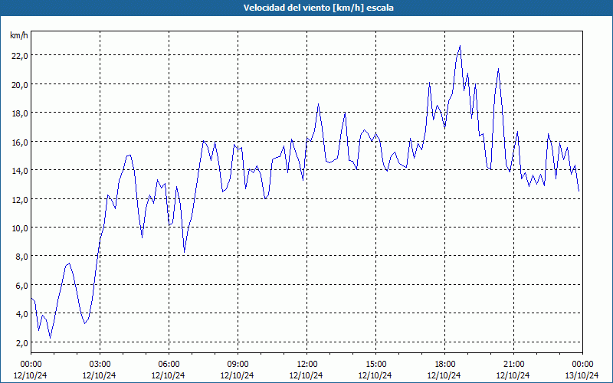Click the '10,0' y-axis label

[x=20, y=228]
